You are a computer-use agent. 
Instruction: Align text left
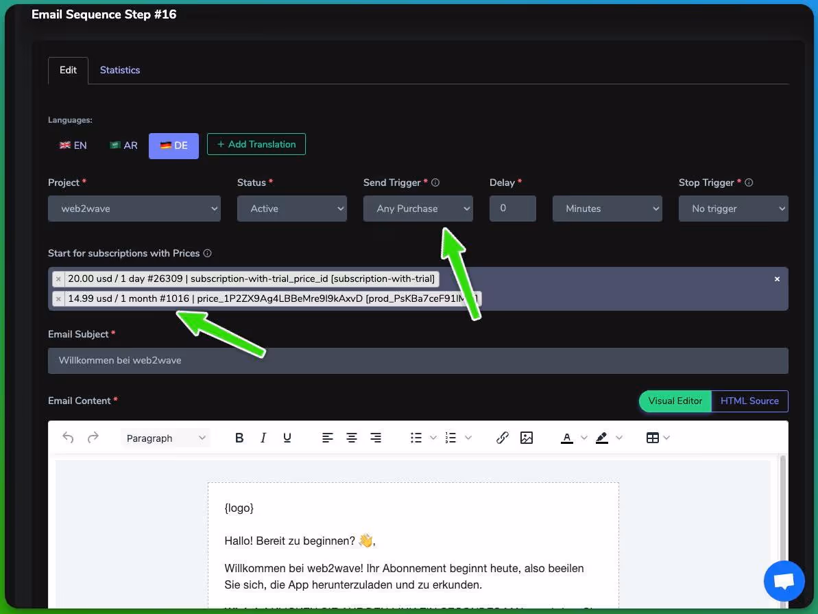pyautogui.click(x=327, y=438)
